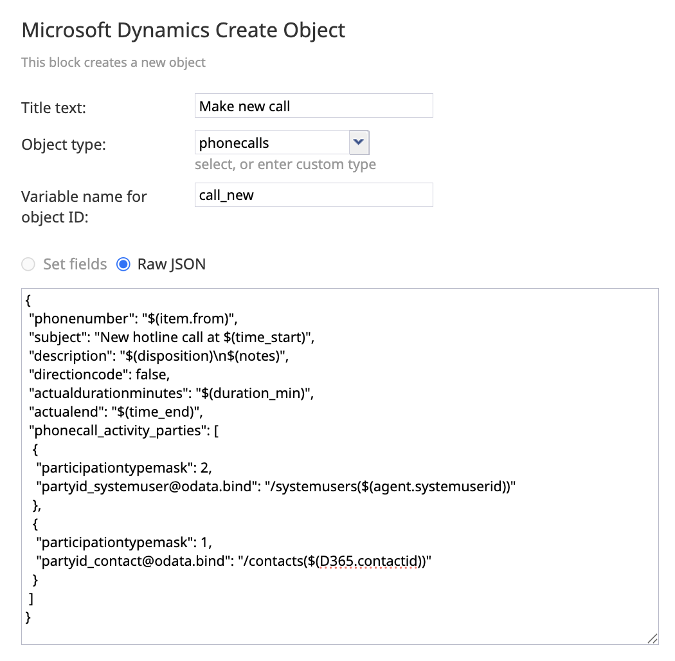Click the 'Title text:' label

[x=53, y=108]
